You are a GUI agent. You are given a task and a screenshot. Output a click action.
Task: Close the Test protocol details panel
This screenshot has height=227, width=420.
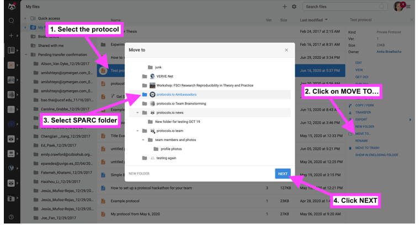(411, 20)
